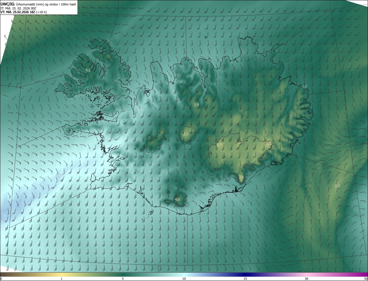Click the 3.2 value over the southeast ocean
This screenshot has height=281, width=368.
tap(337, 186)
